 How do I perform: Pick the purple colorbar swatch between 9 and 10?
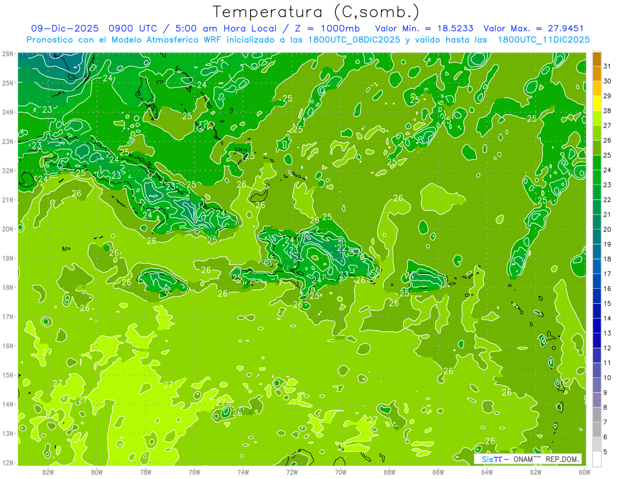coord(597,385)
